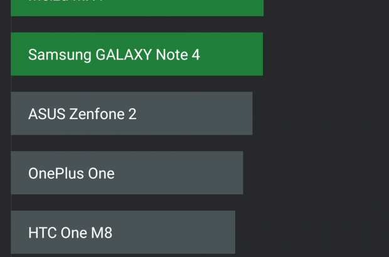Select the ASUS Zenfone 2 label
389x257 pixels.
coord(82,114)
